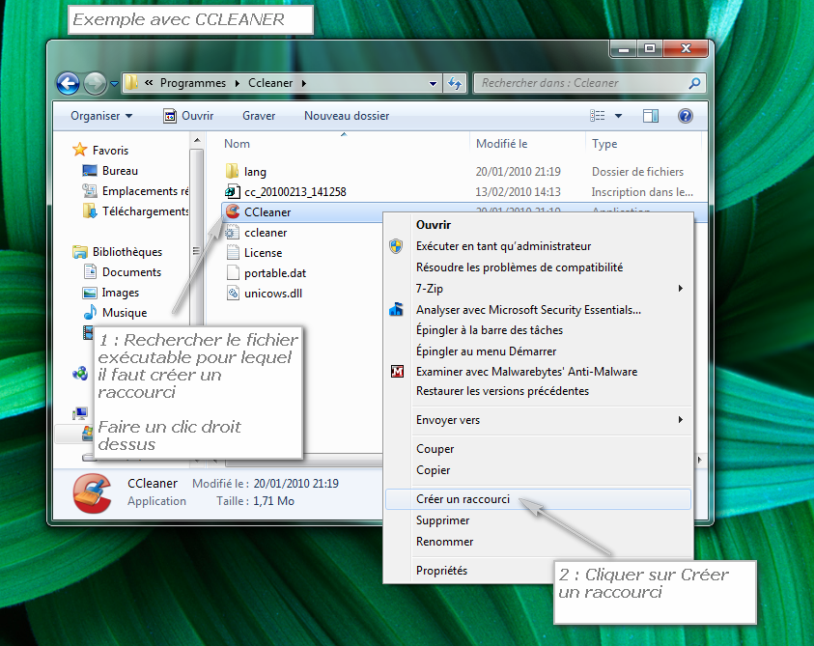The height and width of the screenshot is (646, 814).
Task: Click the Malwarebytes icon in context menu
Action: 397,372
